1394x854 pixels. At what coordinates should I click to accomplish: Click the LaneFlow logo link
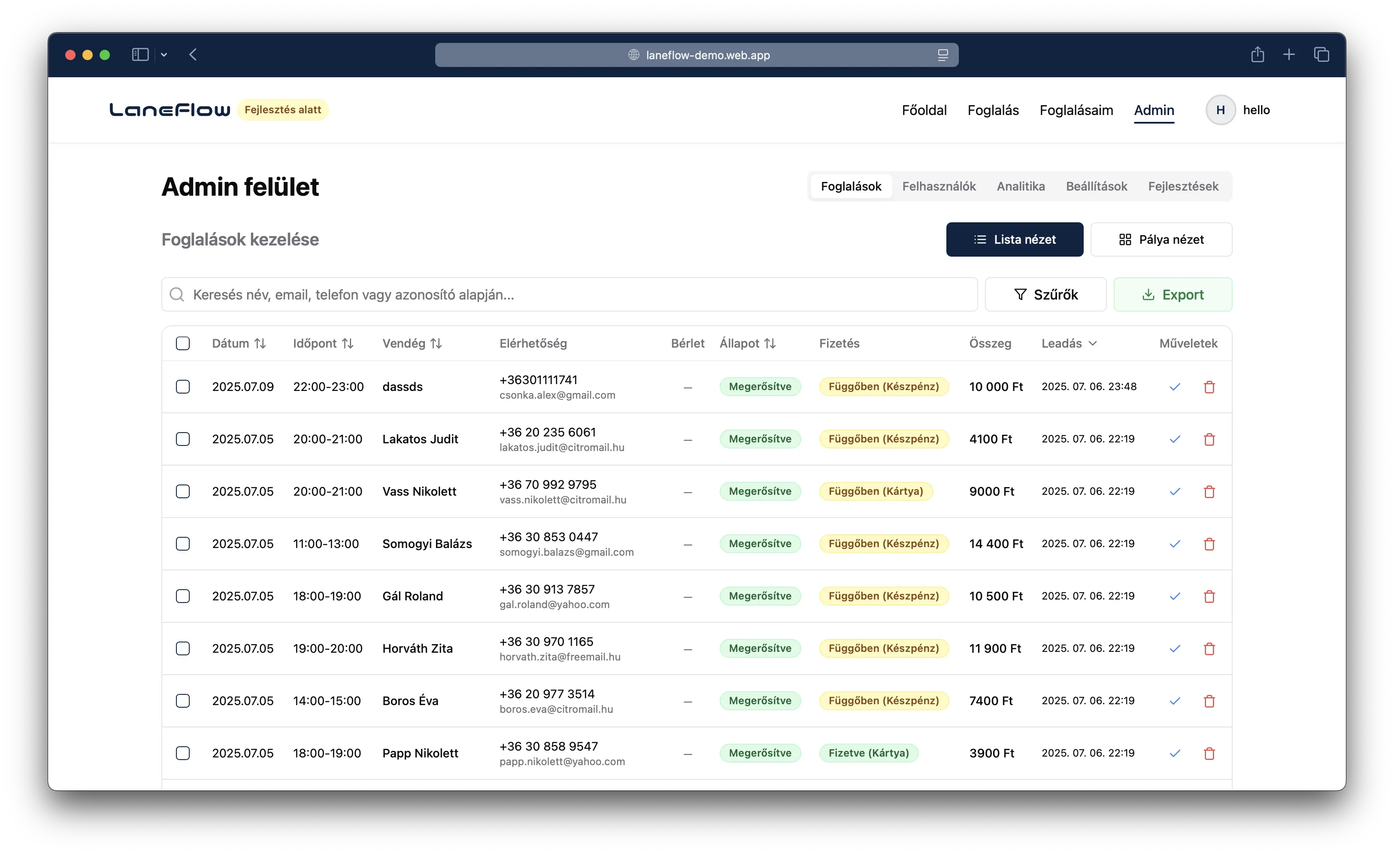coord(169,109)
